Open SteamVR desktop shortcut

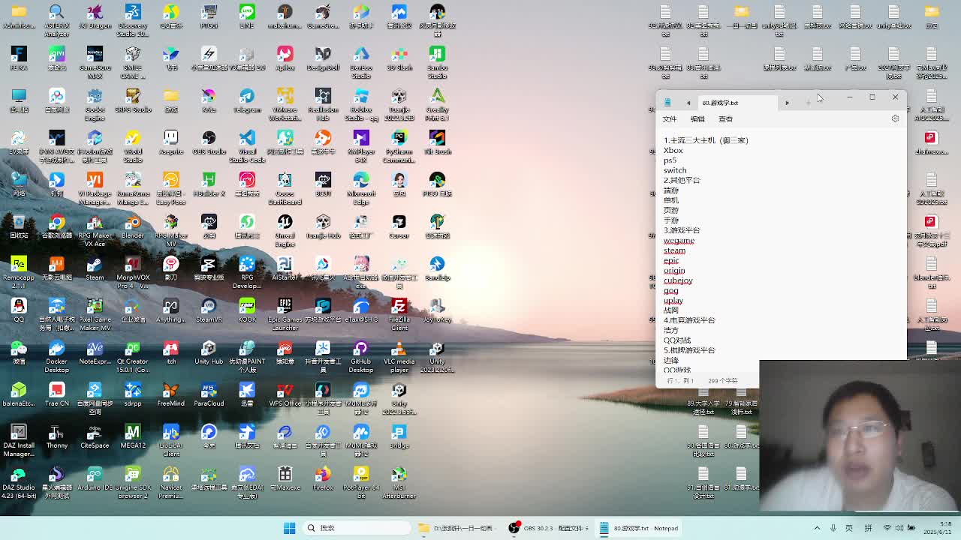coord(209,311)
